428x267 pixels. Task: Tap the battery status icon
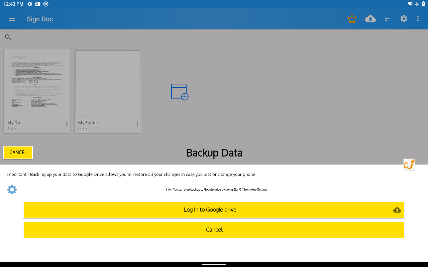[x=423, y=4]
